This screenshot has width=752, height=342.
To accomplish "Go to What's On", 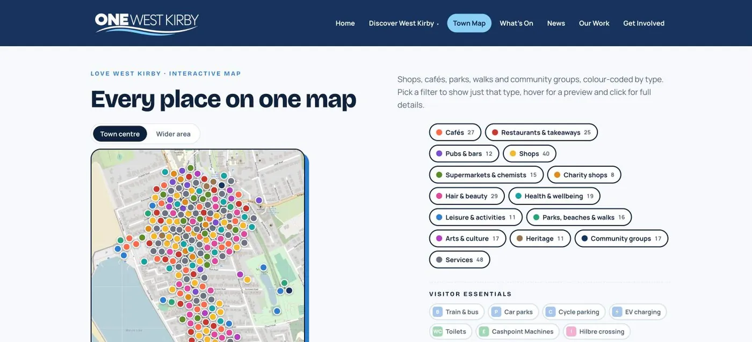I will point(516,23).
